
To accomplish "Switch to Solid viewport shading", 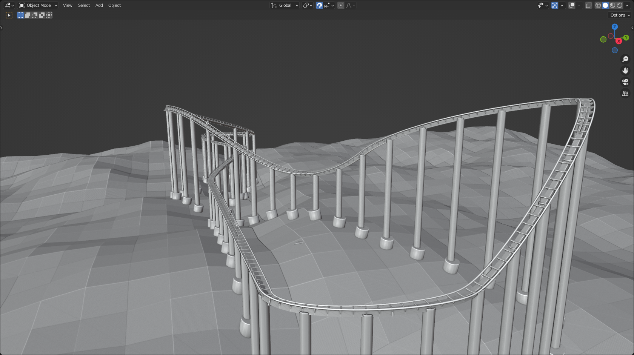I will click(x=605, y=5).
